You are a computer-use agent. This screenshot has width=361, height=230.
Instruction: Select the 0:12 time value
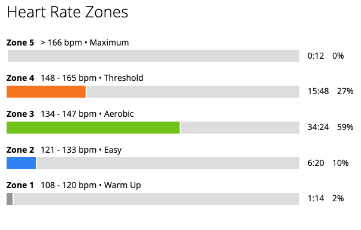[316, 56]
